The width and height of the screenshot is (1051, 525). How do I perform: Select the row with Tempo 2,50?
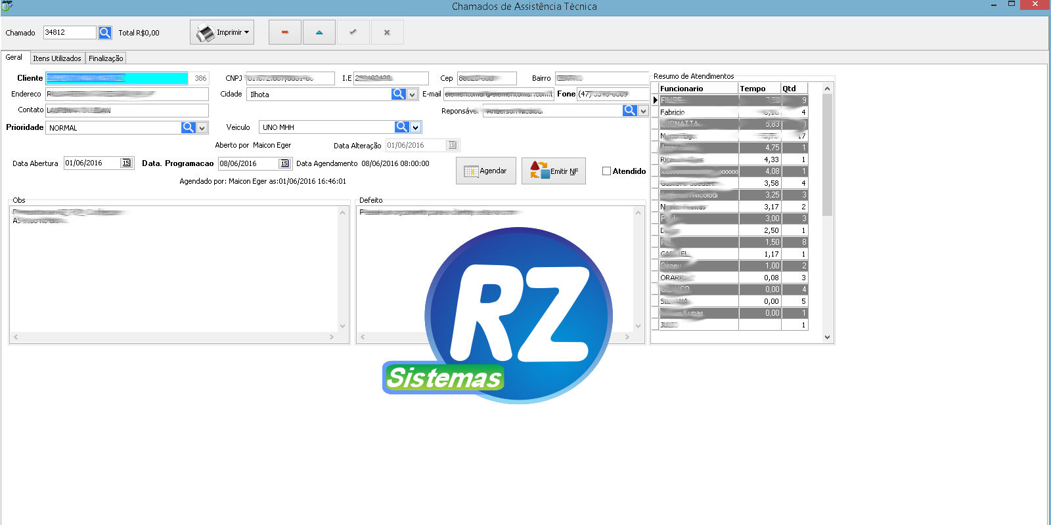pos(733,230)
